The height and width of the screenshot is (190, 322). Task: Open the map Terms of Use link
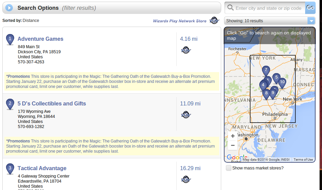(303, 159)
